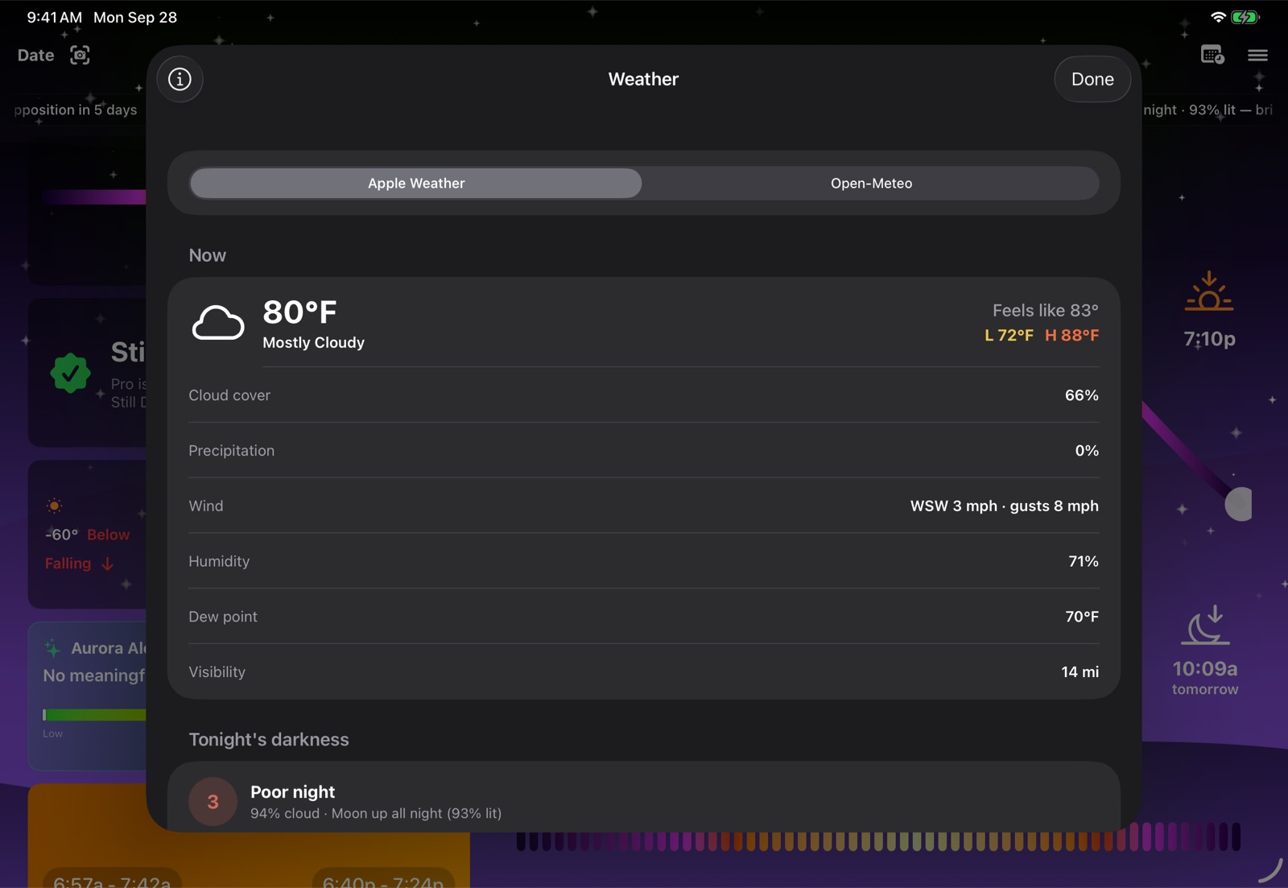This screenshot has width=1288, height=888.
Task: Select the Wind WSW 3 mph row
Action: (x=643, y=506)
